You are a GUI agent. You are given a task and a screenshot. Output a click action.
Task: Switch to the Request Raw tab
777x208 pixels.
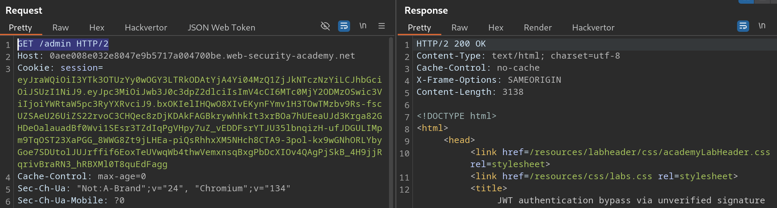[60, 27]
